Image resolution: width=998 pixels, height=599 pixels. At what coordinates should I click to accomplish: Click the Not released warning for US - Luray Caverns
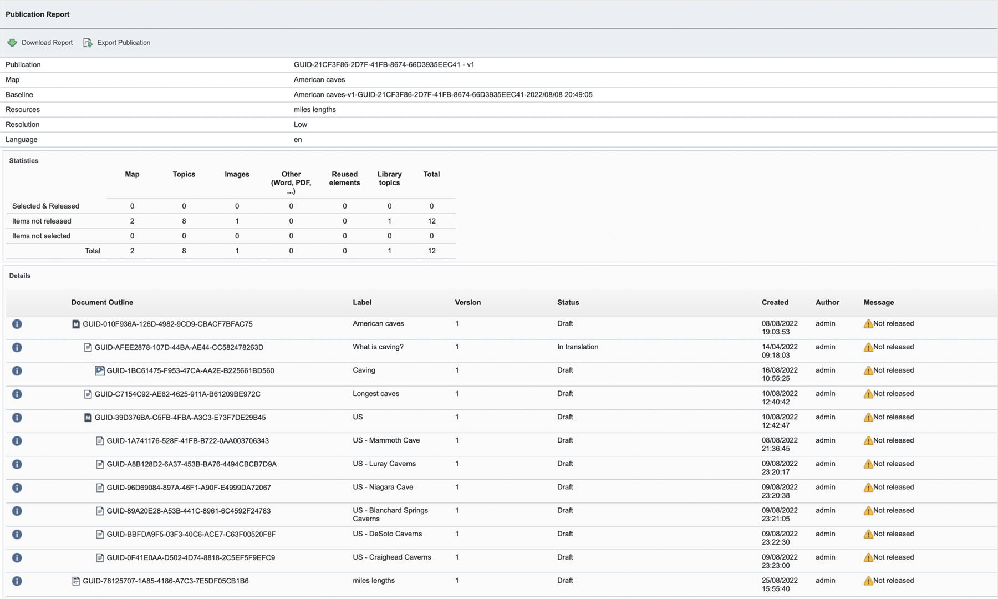(868, 463)
